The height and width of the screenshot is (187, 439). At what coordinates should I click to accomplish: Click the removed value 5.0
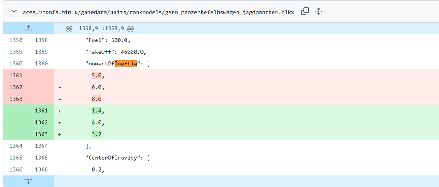(97, 76)
